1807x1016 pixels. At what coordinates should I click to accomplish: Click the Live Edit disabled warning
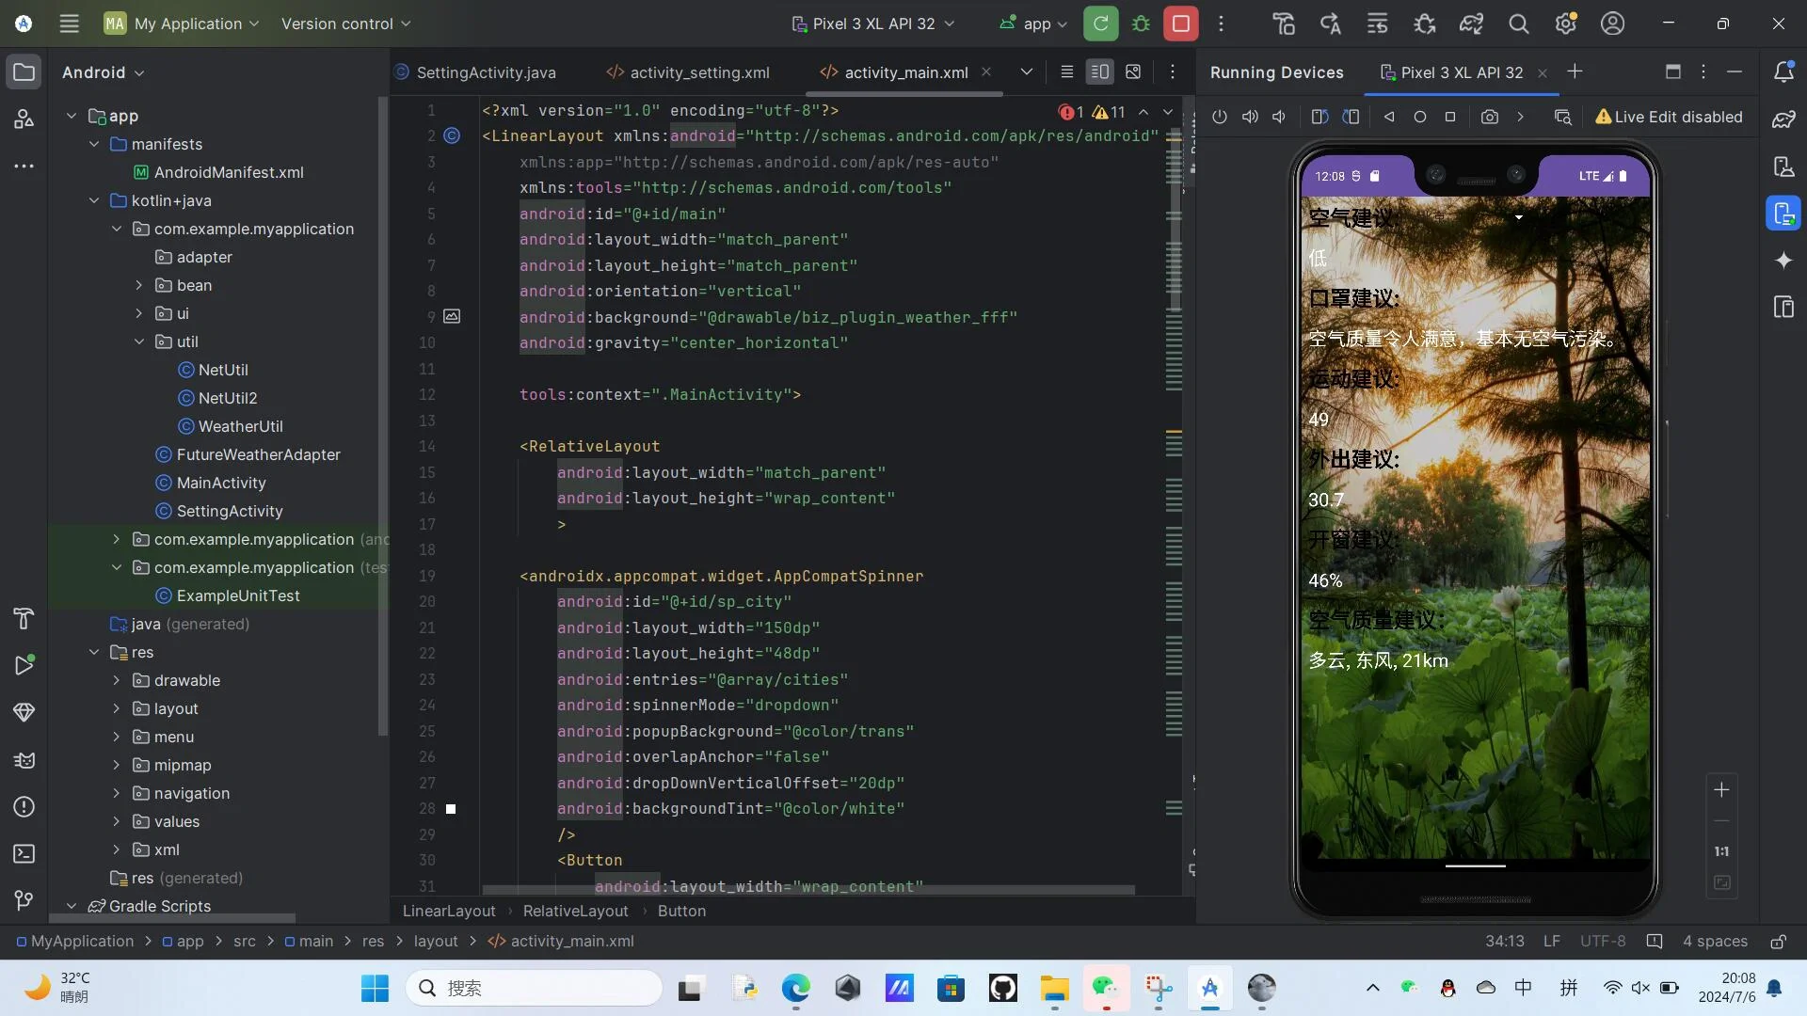[x=1669, y=117]
